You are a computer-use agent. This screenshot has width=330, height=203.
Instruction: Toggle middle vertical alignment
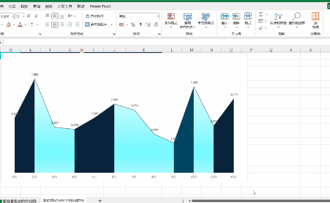point(55,16)
